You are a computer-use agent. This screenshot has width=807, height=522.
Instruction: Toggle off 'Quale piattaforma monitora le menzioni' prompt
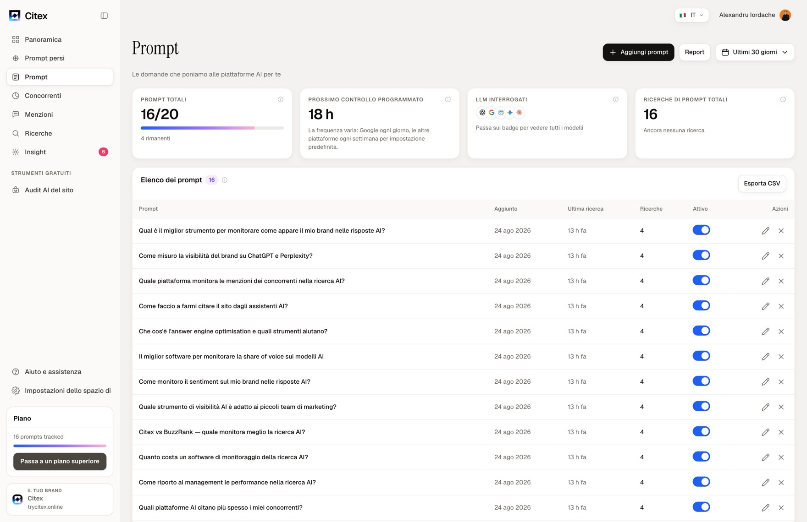701,280
